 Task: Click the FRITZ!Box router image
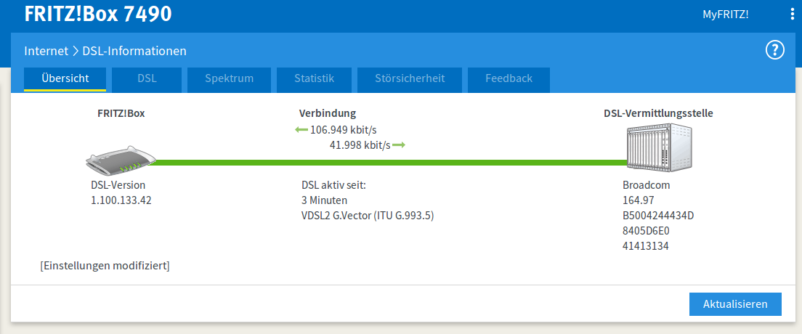(x=120, y=162)
